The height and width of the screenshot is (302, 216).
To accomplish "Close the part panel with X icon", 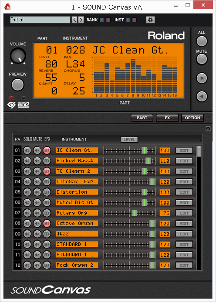I will click(x=208, y=129).
